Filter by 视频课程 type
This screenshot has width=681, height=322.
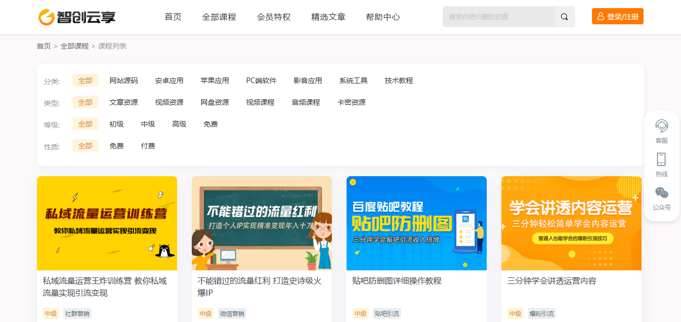click(260, 102)
